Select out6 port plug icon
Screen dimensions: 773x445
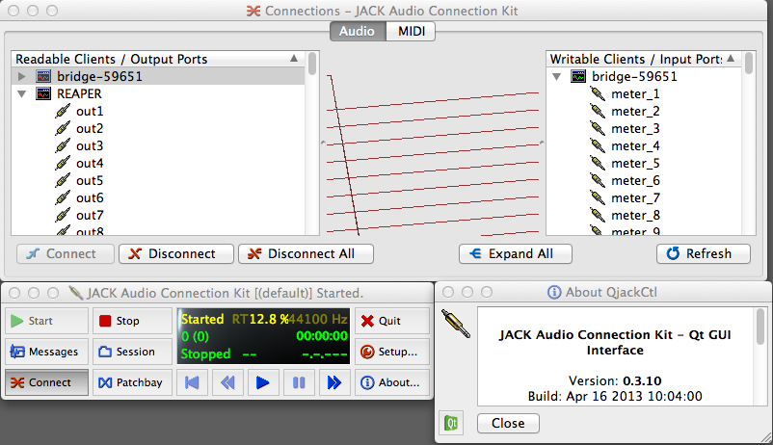pos(63,197)
